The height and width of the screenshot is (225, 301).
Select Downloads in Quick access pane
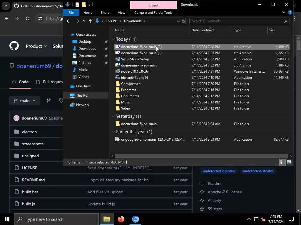87,49
